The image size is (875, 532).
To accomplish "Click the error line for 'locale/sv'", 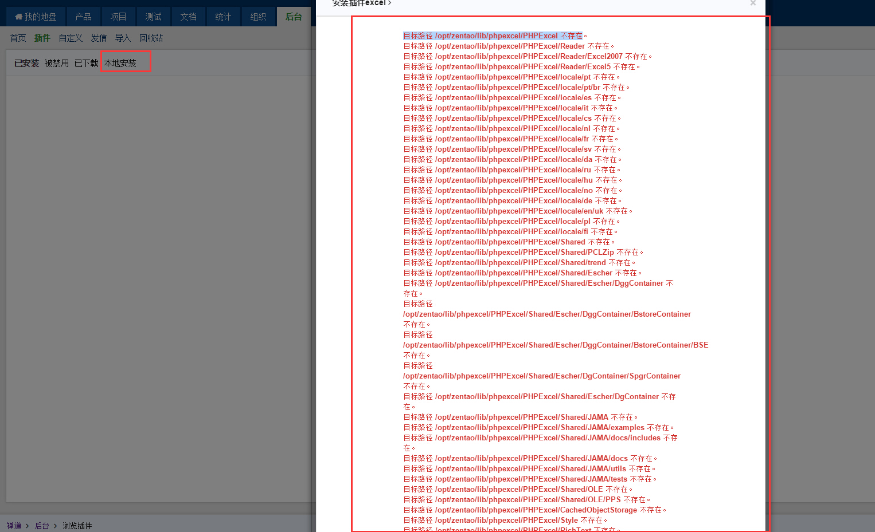I will tap(512, 149).
